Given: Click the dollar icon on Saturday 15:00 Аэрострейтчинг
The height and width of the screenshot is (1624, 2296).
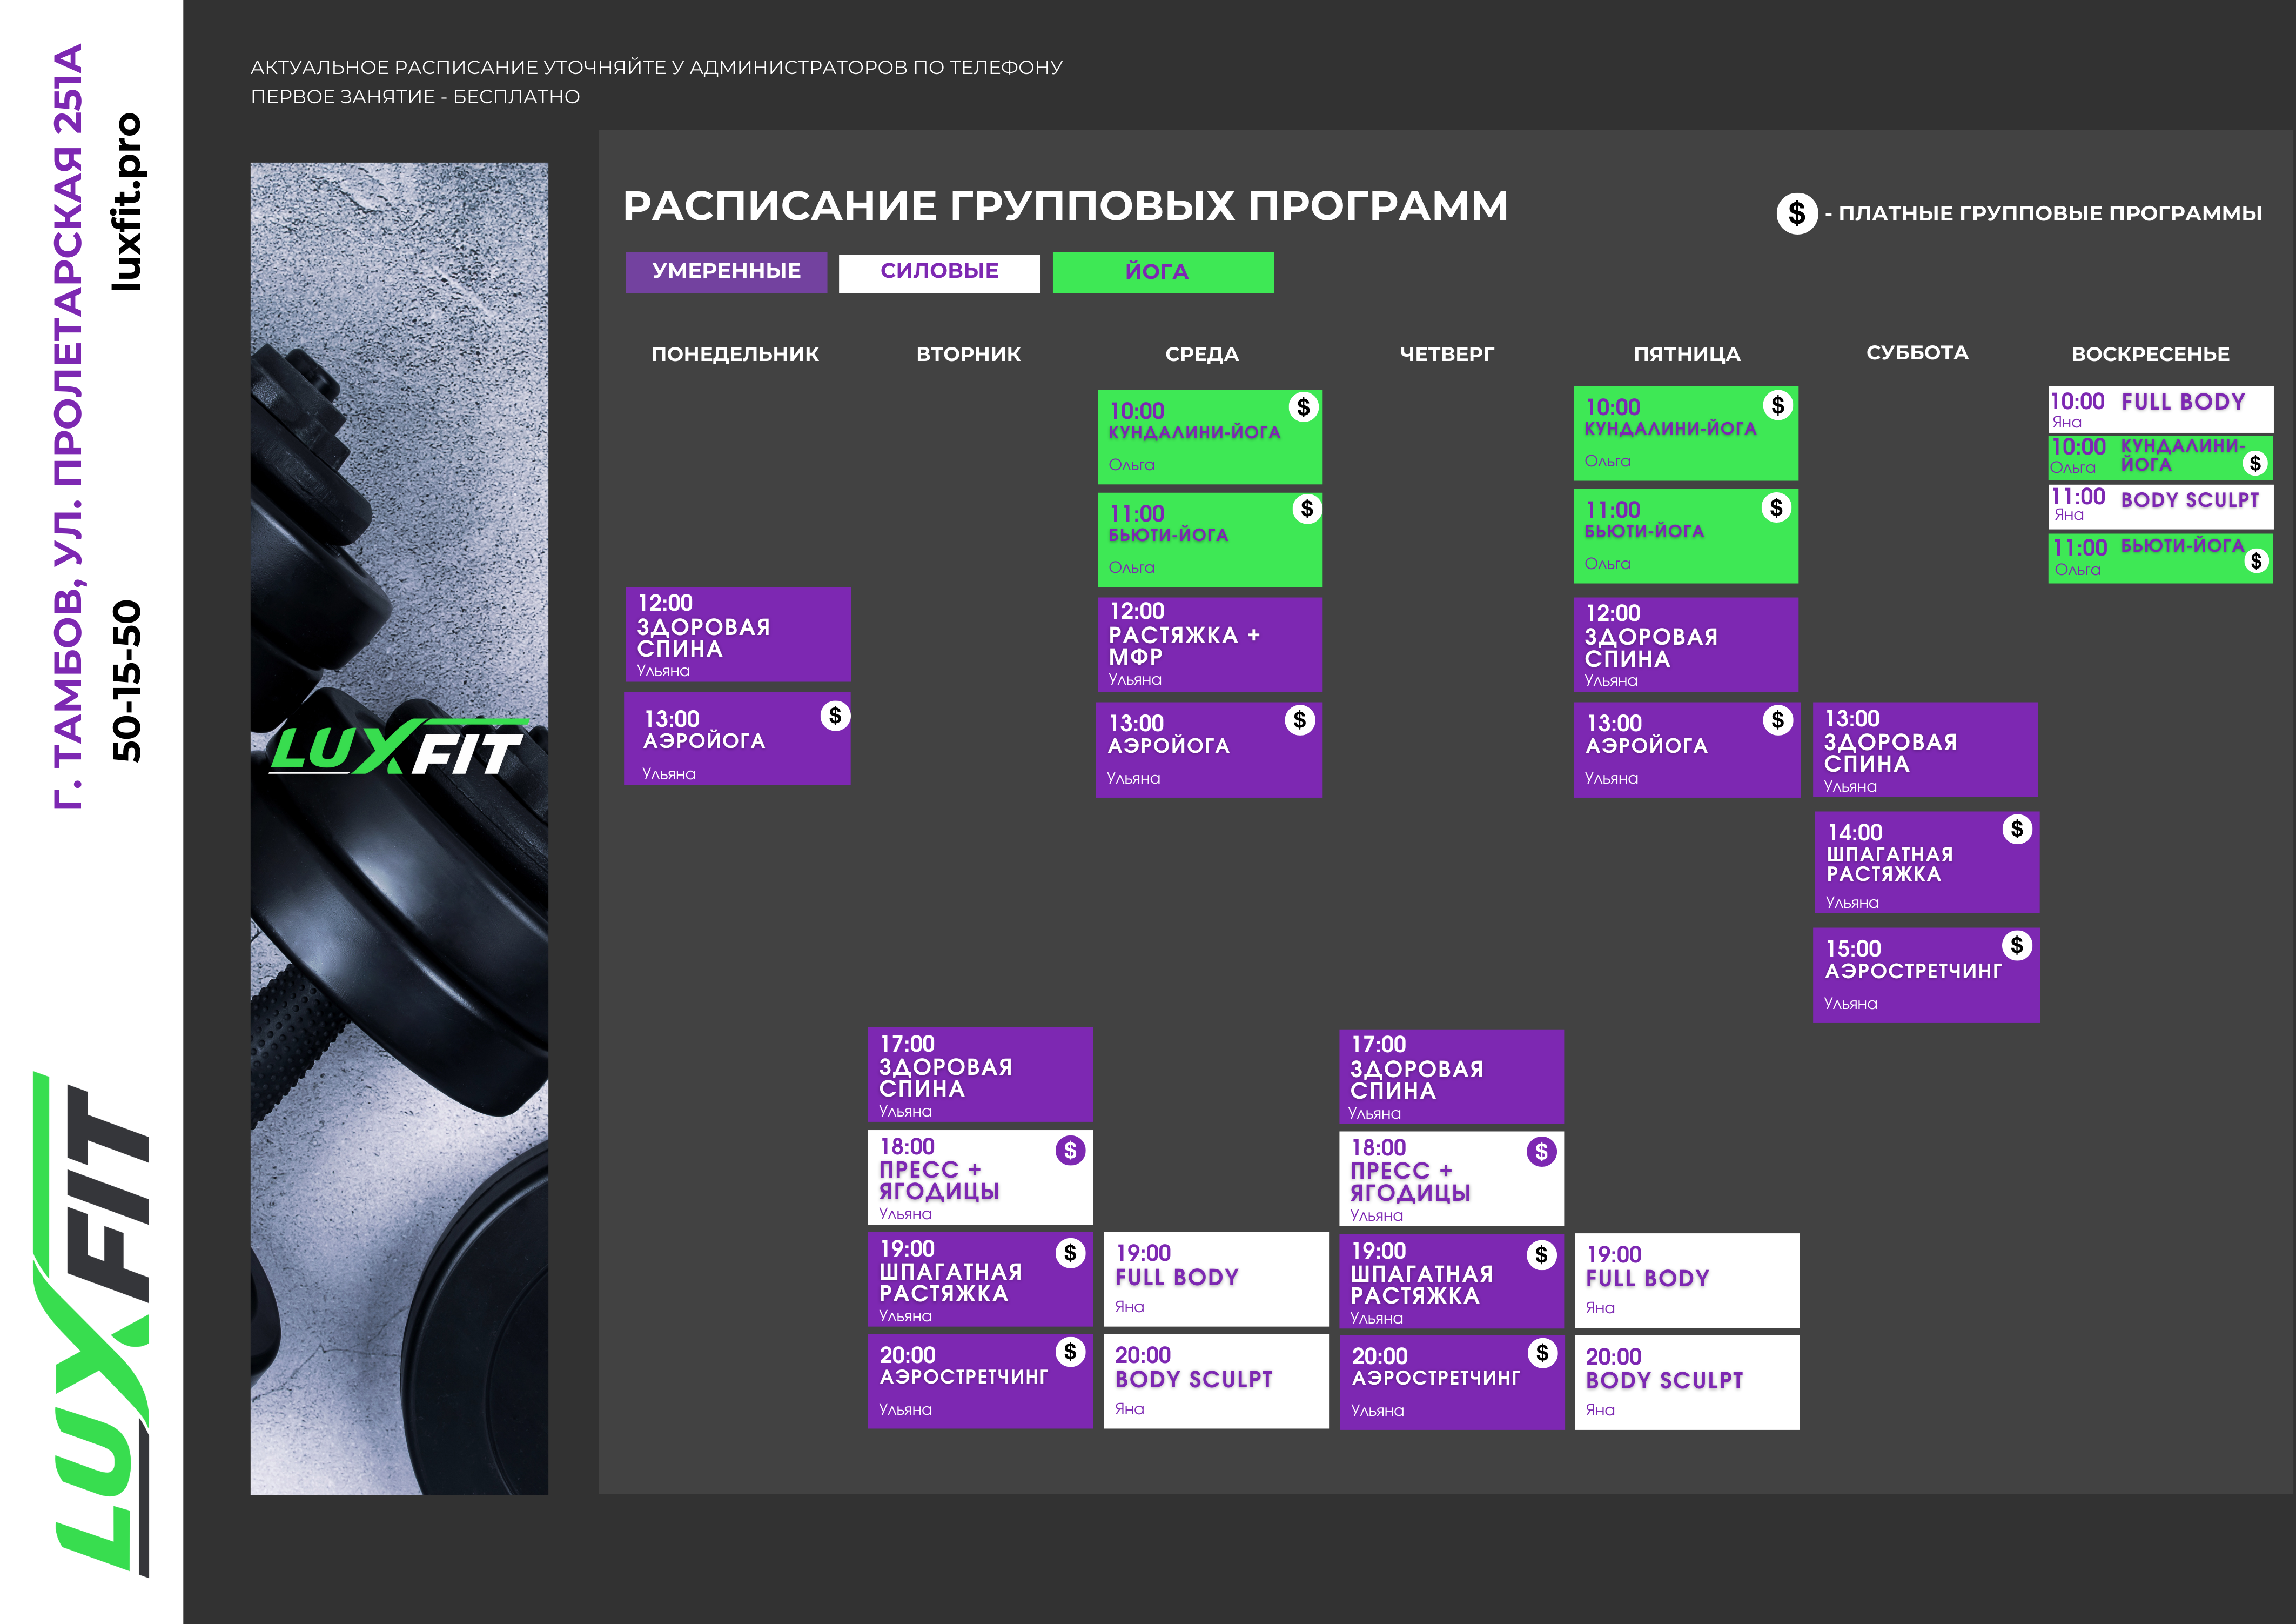Looking at the screenshot, I should (x=2017, y=946).
